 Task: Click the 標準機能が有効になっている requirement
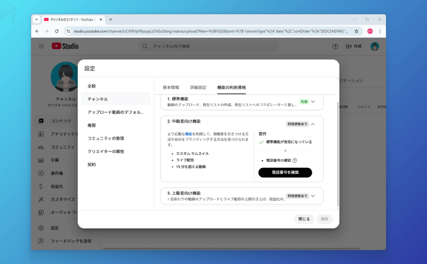click(x=285, y=142)
